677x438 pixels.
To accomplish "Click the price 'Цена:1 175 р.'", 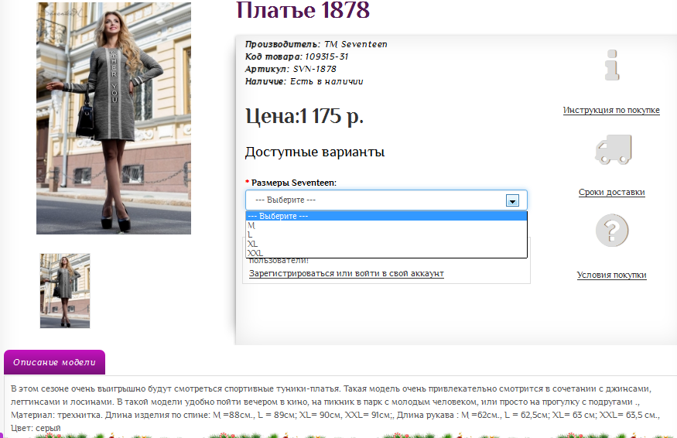I will click(x=304, y=116).
